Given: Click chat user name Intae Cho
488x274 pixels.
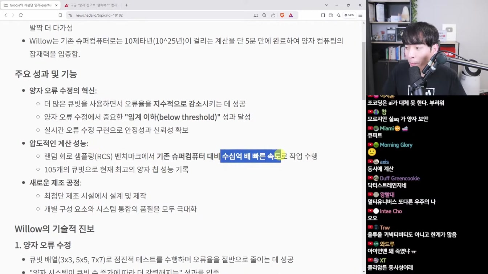Looking at the screenshot, I should (x=391, y=211).
